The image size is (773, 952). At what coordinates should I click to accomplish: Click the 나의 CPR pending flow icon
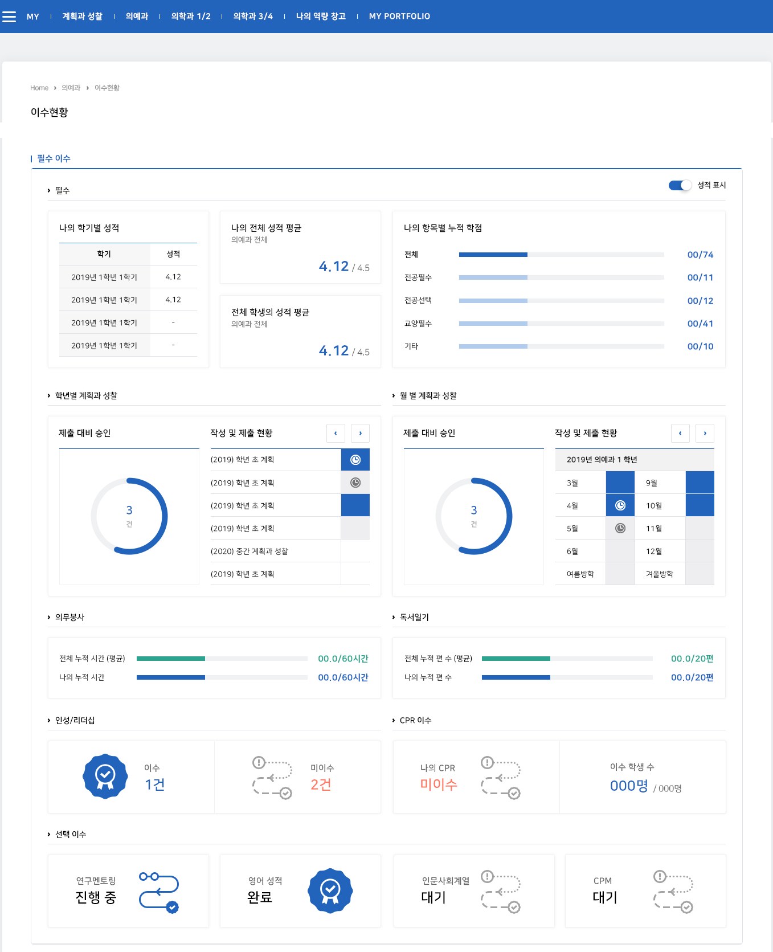click(501, 778)
